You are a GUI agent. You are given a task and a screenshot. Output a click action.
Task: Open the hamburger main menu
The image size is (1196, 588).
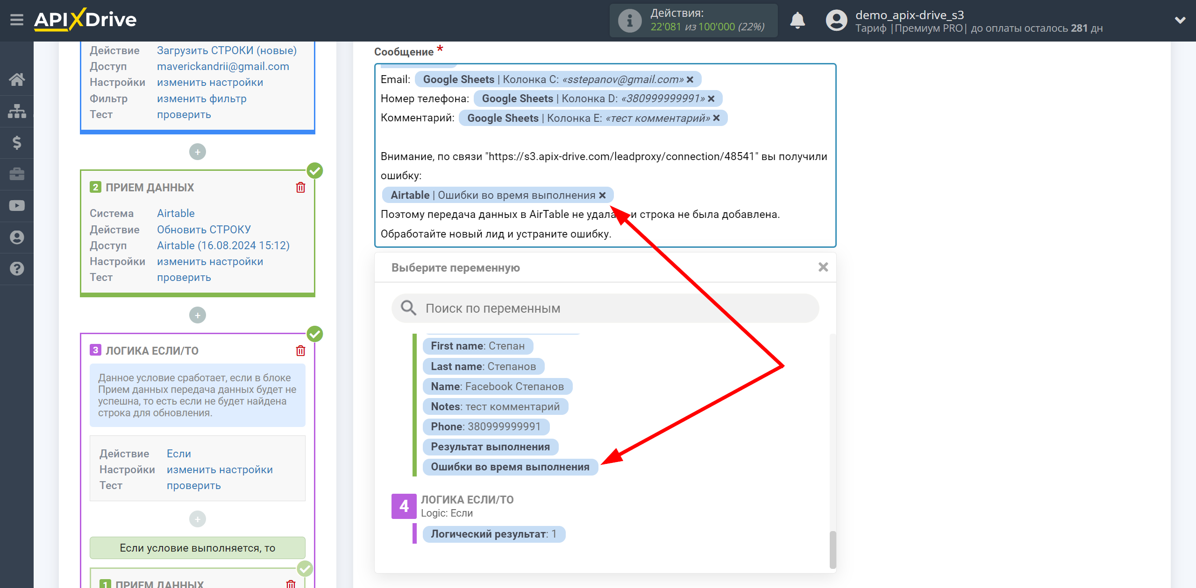click(17, 20)
